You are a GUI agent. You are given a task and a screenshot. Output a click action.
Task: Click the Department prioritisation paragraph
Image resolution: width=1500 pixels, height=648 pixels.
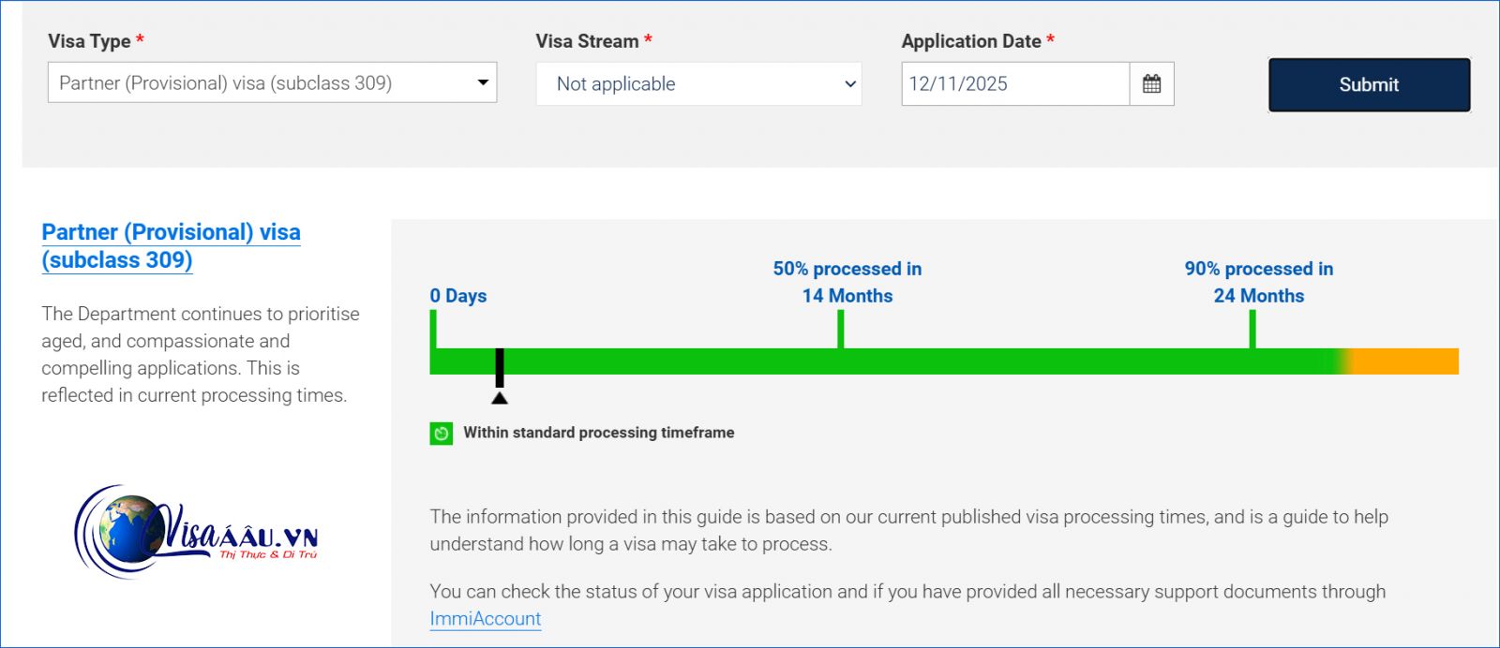(201, 354)
